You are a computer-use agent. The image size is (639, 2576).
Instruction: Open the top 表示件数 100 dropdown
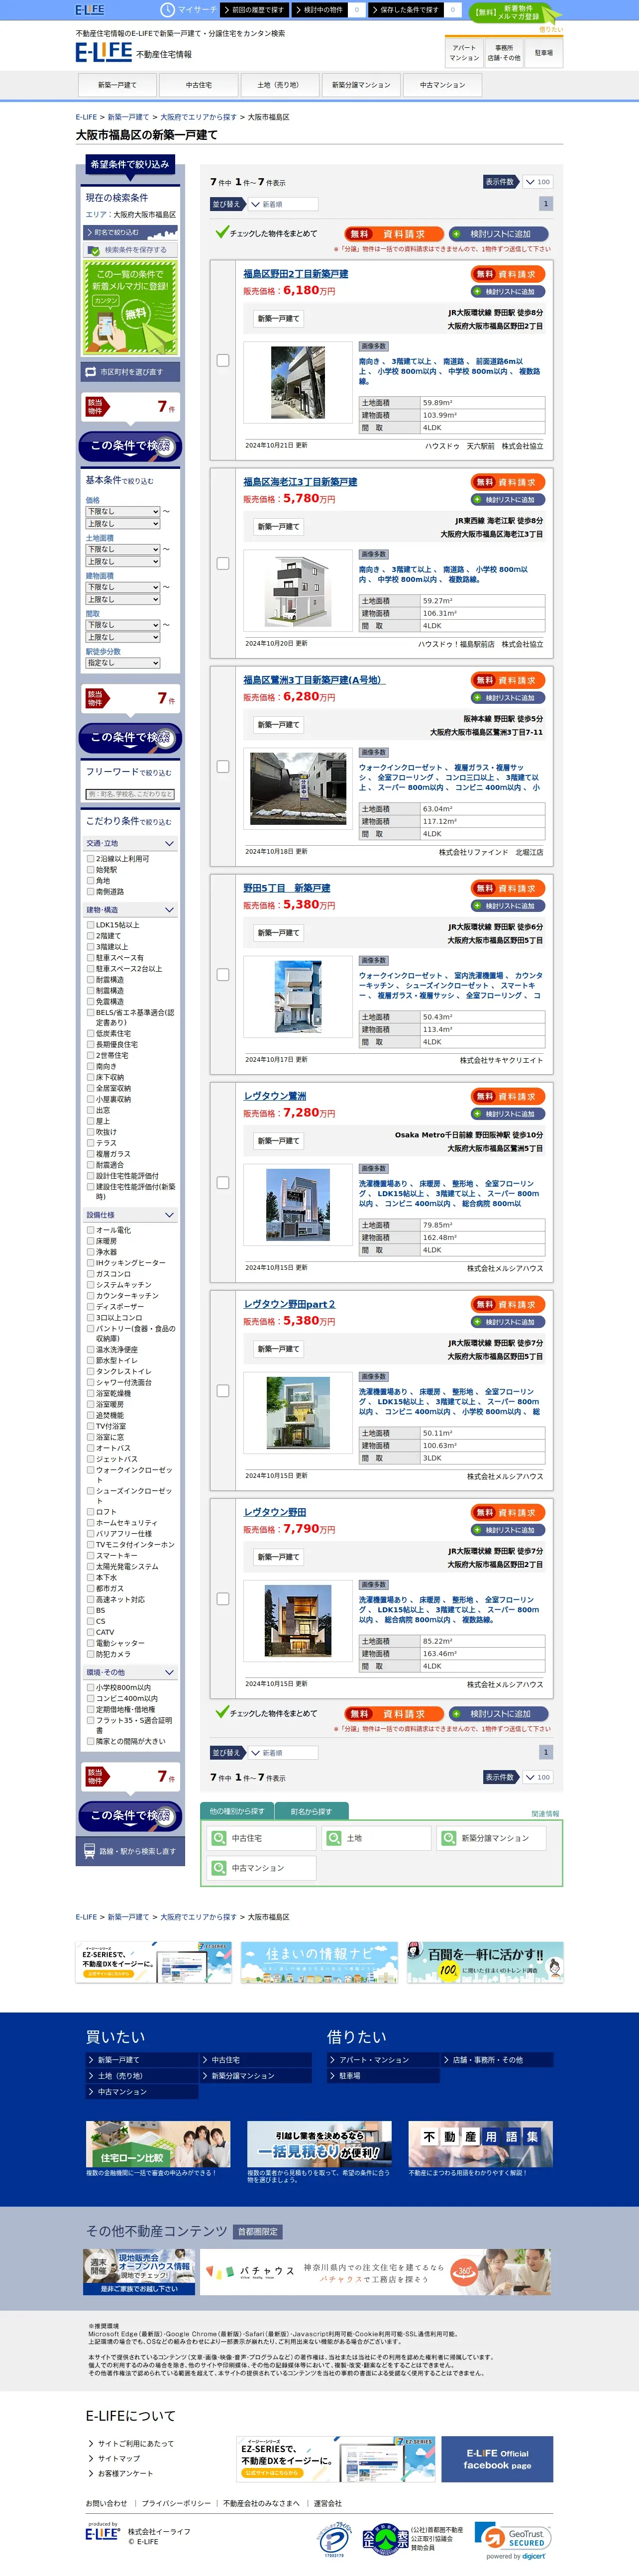[x=537, y=182]
